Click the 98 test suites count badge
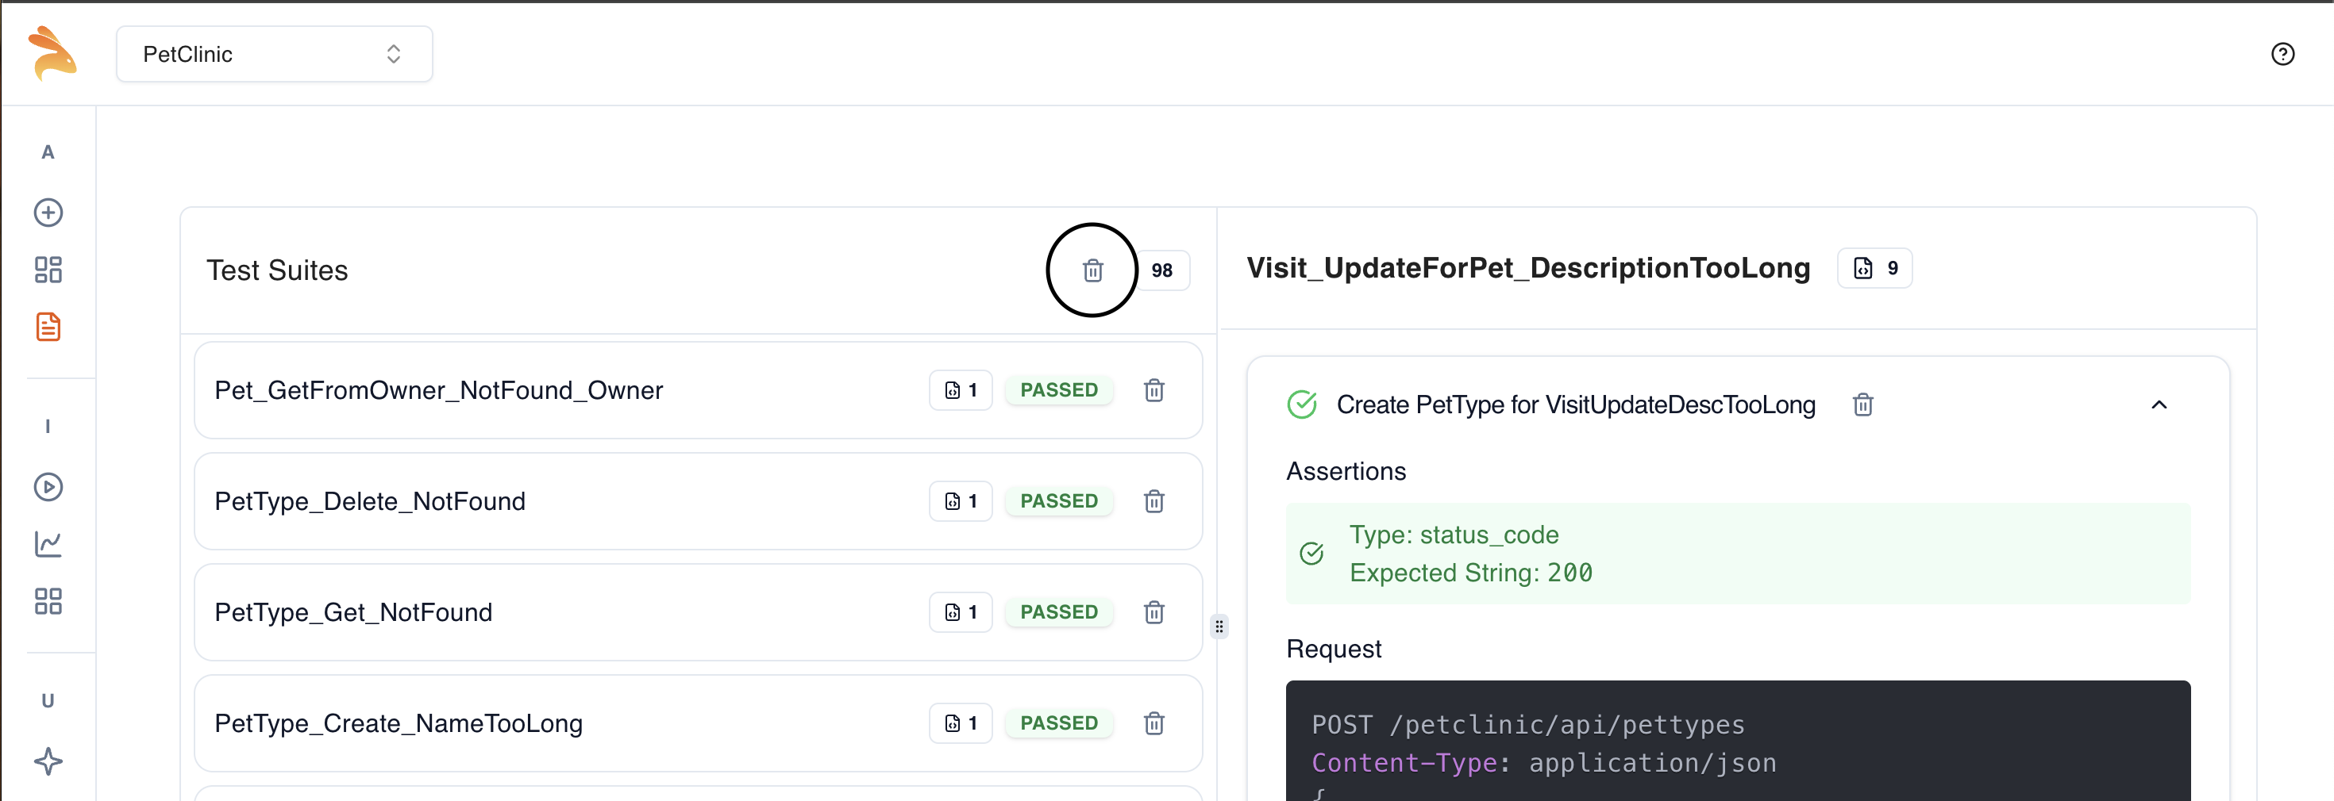The height and width of the screenshot is (801, 2334). pos(1161,270)
